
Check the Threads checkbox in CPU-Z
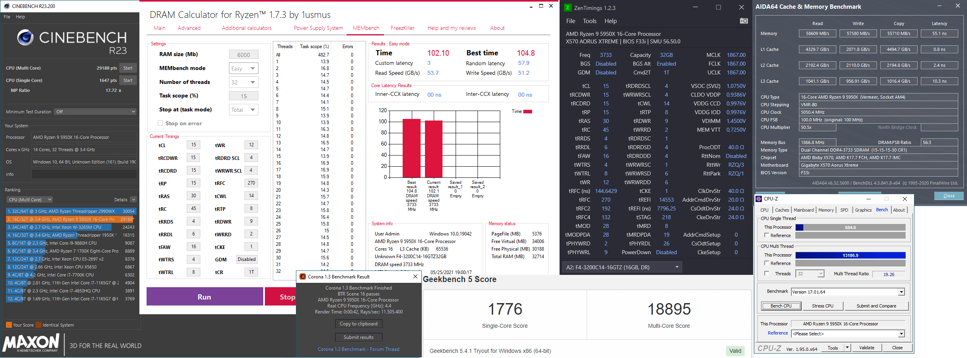[766, 274]
